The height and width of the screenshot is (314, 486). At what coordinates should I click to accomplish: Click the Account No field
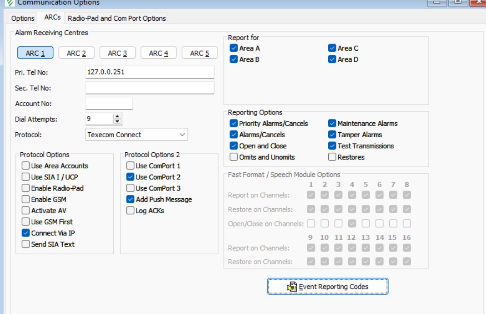pyautogui.click(x=109, y=104)
